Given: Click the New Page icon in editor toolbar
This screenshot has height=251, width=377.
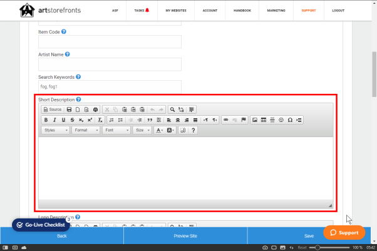Looking at the screenshot, I should 78,110.
